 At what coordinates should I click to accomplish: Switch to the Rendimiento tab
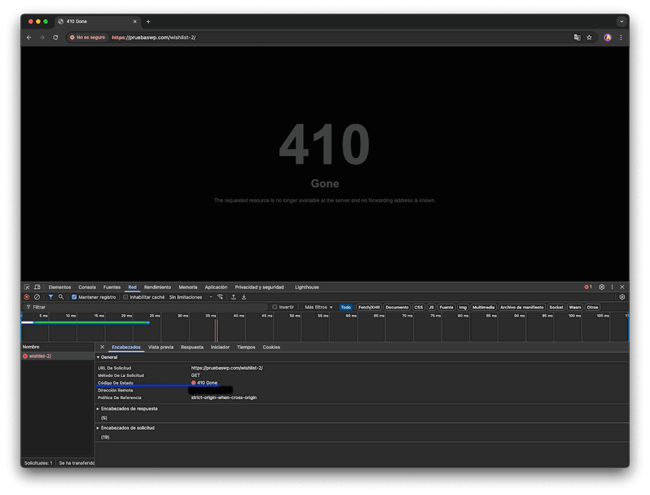157,287
